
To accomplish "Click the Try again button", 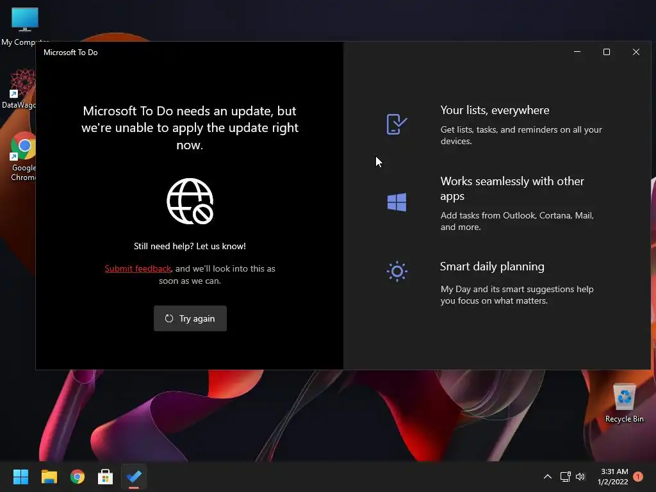I will point(190,318).
